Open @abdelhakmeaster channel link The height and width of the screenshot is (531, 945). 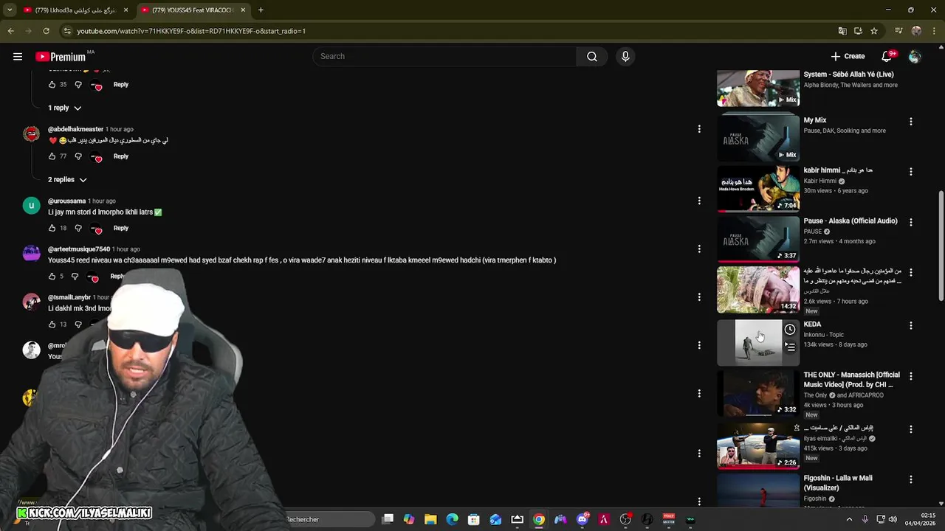75,129
